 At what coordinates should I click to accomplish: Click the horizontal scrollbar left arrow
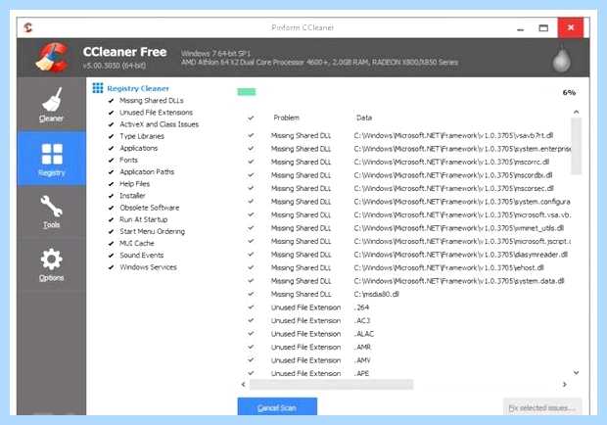coord(243,384)
